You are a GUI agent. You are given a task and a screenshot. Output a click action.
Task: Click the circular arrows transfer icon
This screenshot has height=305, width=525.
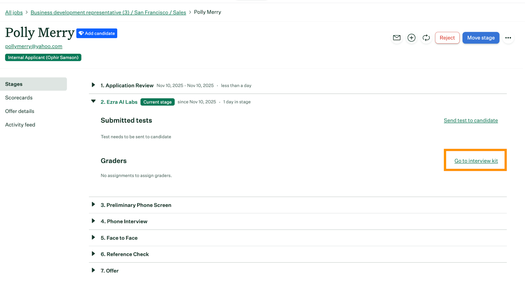[426, 38]
